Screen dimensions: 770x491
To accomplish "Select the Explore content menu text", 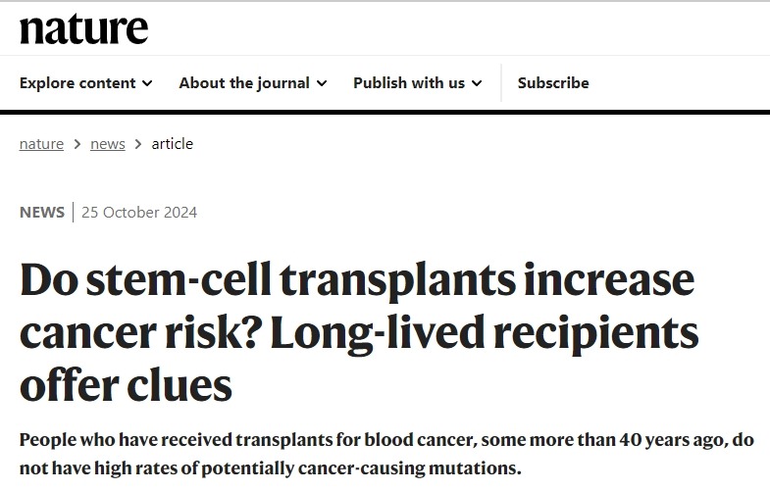I will click(x=77, y=83).
